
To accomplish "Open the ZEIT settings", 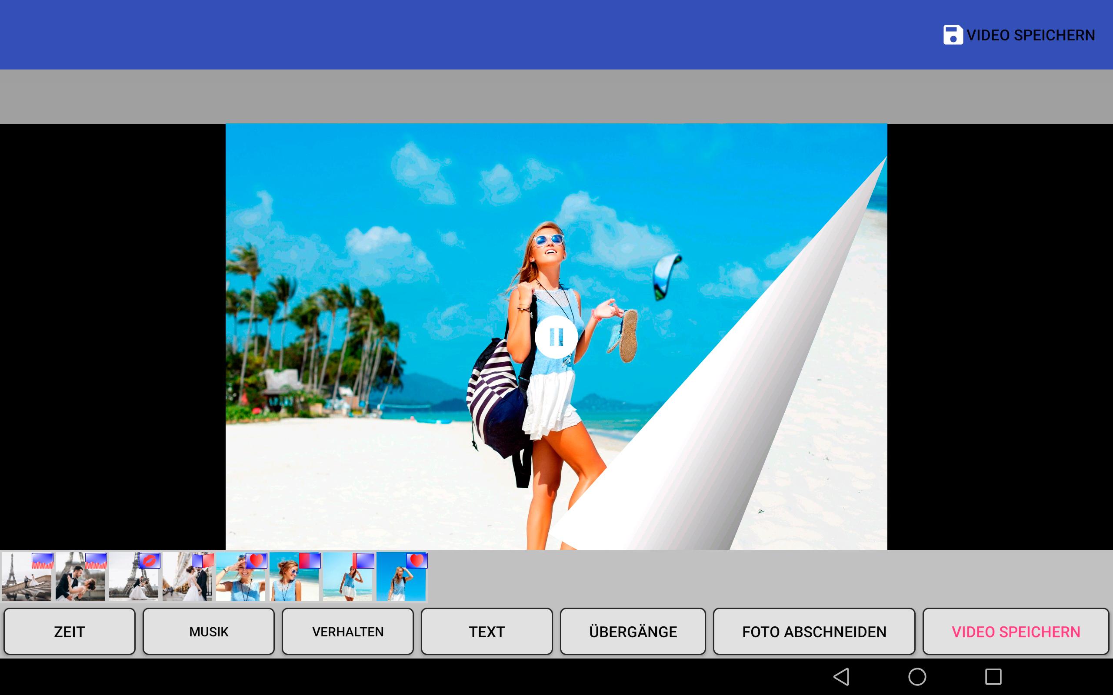I will tap(70, 631).
